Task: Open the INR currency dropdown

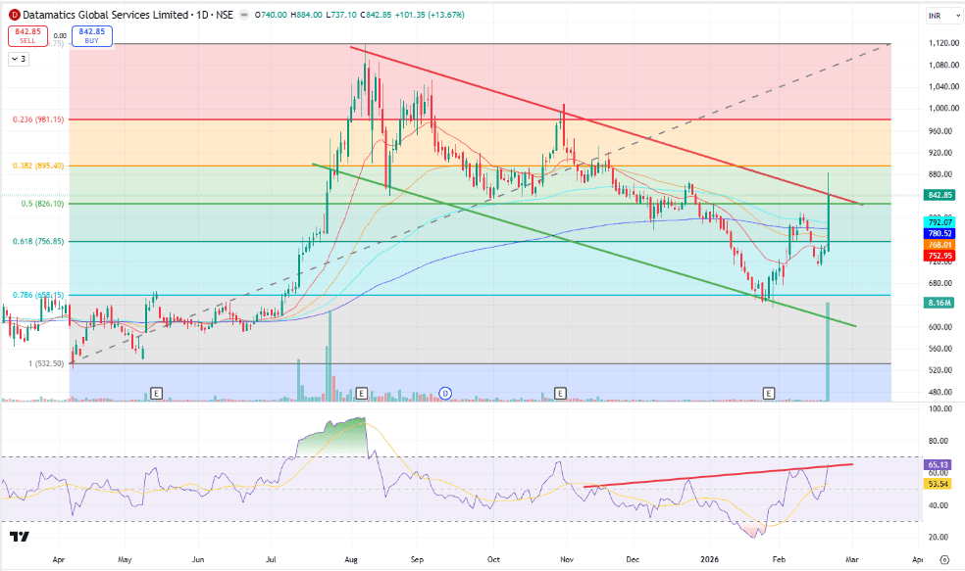Action: [942, 16]
